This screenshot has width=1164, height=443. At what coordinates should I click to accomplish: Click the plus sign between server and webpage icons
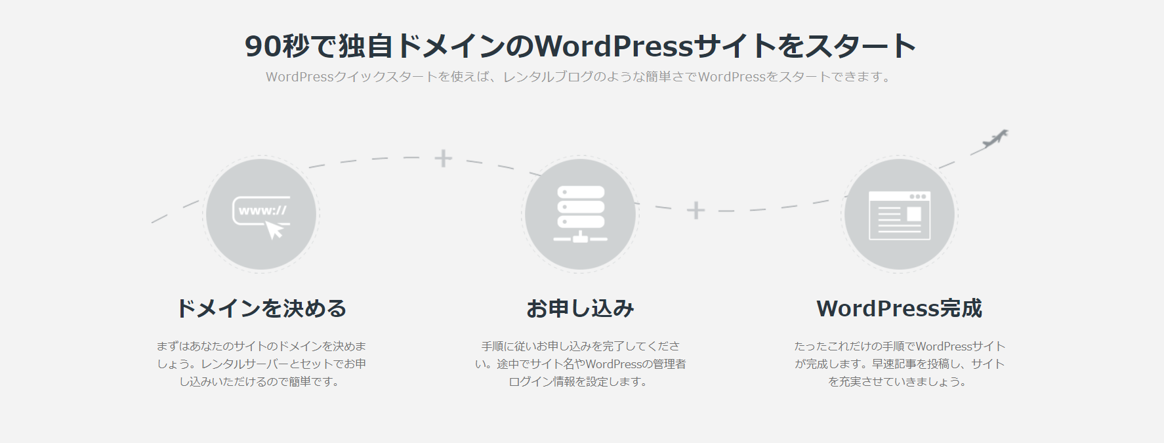tap(696, 210)
